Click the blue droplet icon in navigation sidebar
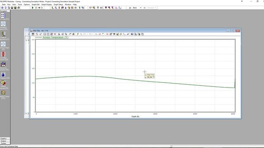The width and height of the screenshot is (264, 148). coord(3,74)
